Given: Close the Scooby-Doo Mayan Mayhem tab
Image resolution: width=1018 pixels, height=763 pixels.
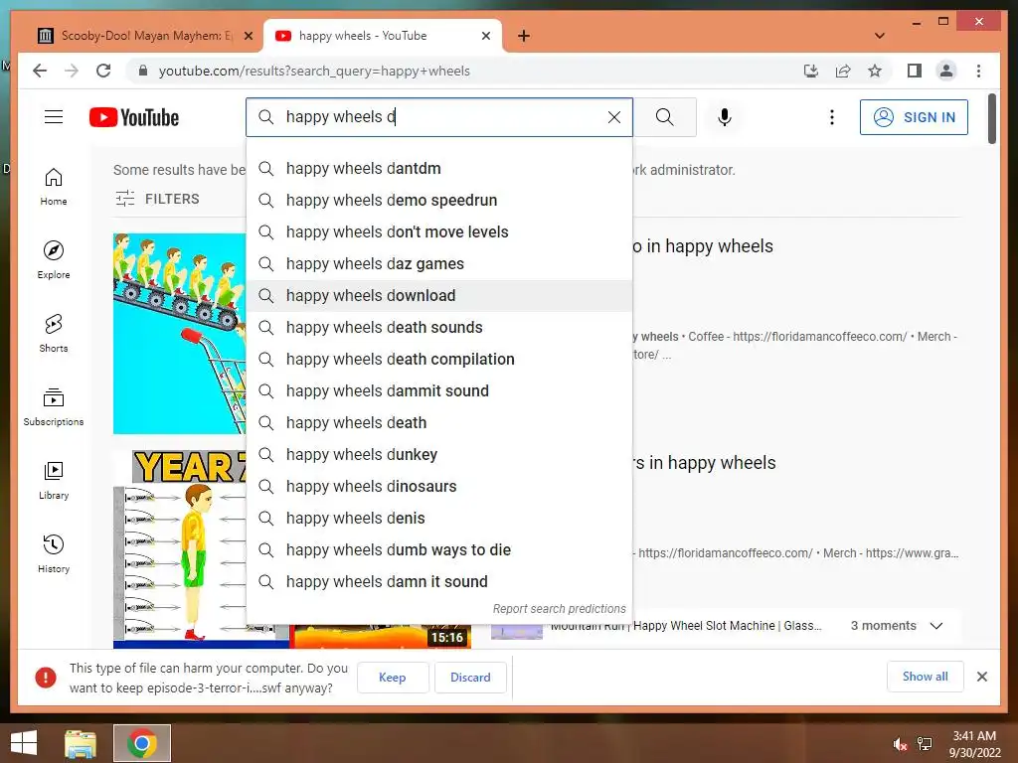Looking at the screenshot, I should pyautogui.click(x=248, y=36).
